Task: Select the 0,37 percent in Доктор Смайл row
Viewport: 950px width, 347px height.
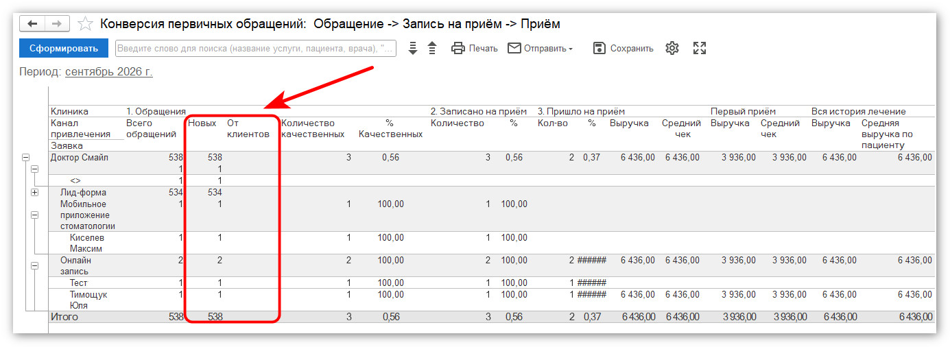Action: pyautogui.click(x=591, y=158)
